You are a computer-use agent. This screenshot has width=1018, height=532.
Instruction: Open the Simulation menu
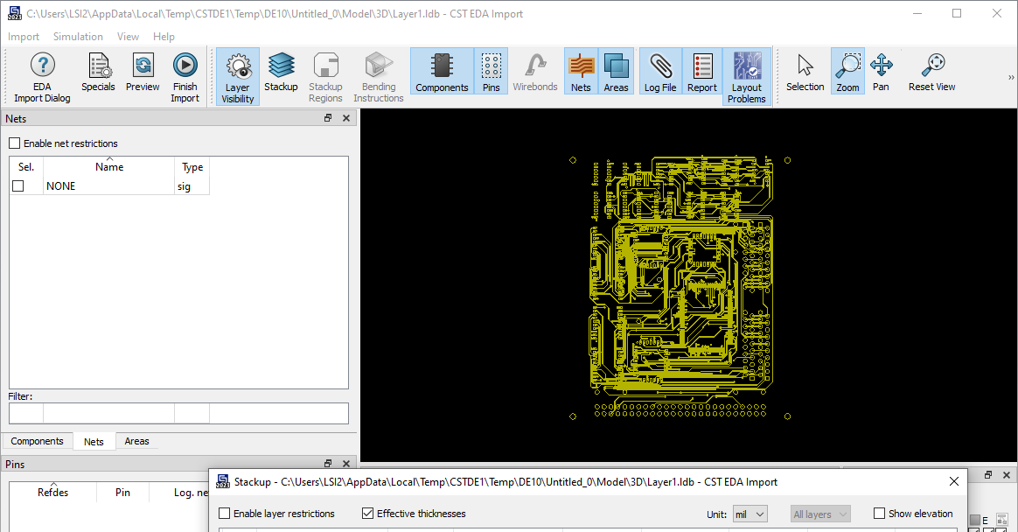pos(78,36)
